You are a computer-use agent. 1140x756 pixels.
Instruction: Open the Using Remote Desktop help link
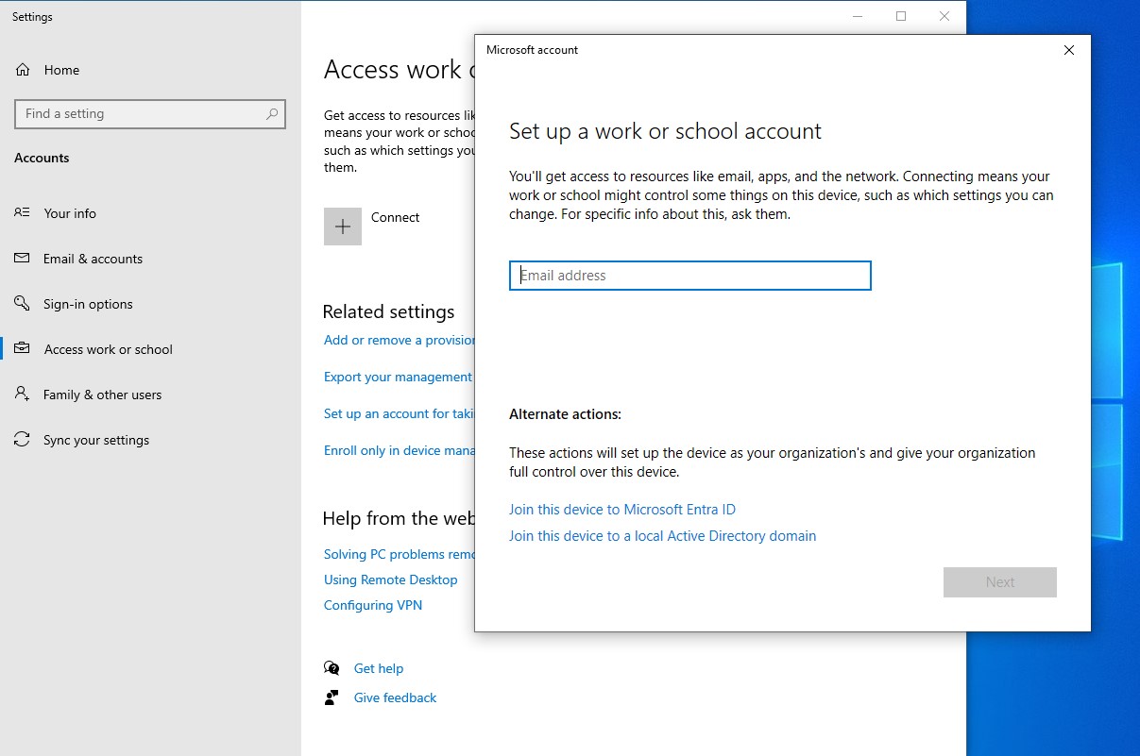(391, 579)
